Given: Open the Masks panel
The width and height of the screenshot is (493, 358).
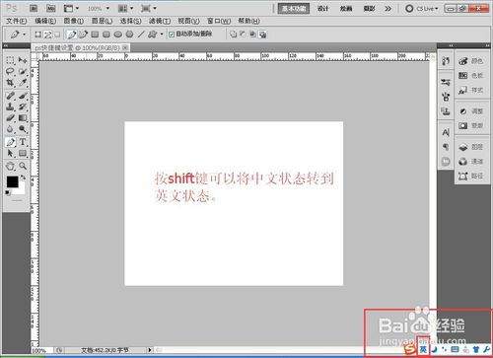Looking at the screenshot, I should click(x=471, y=125).
